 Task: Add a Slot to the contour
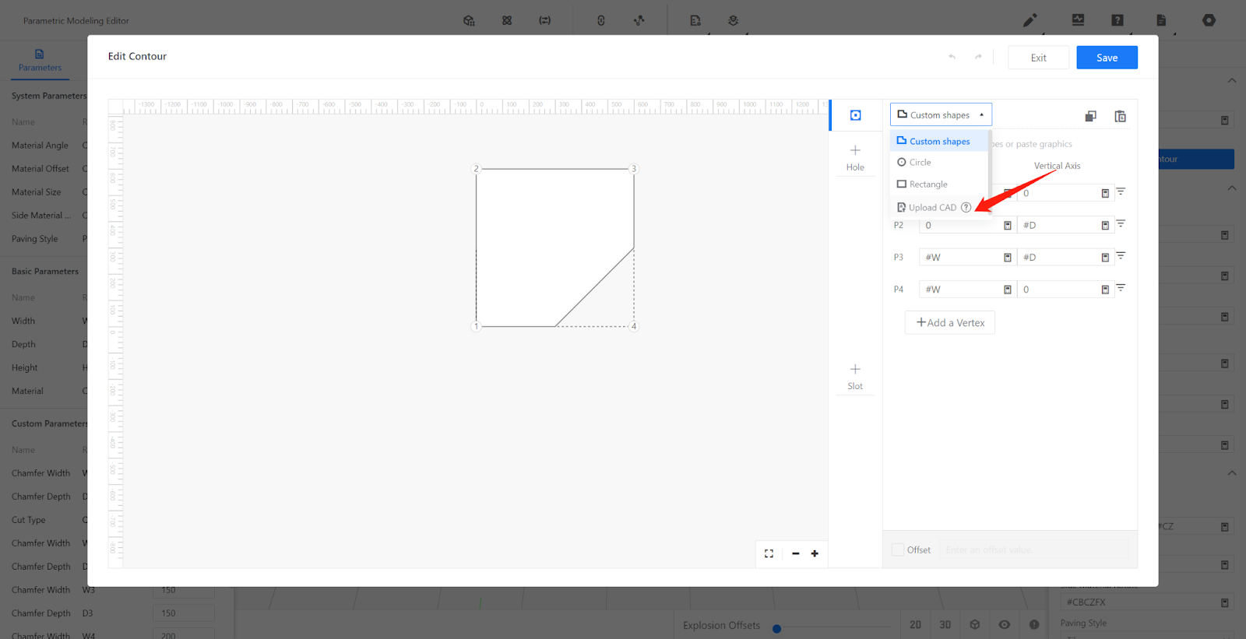pos(855,375)
